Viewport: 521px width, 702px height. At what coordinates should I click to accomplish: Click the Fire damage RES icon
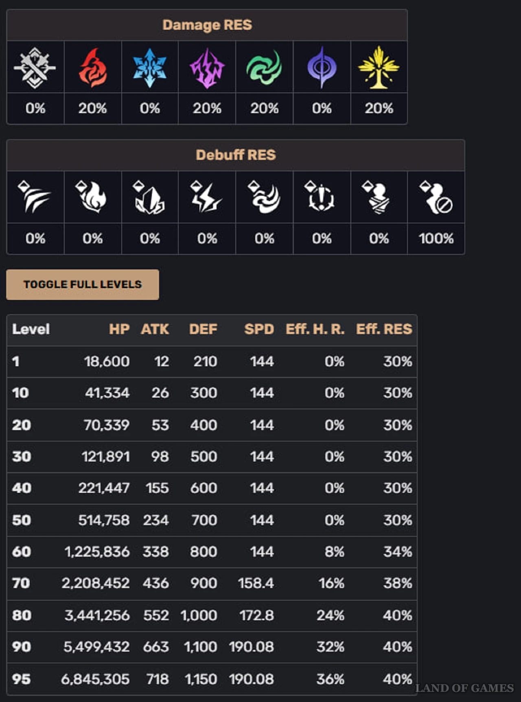pos(93,68)
